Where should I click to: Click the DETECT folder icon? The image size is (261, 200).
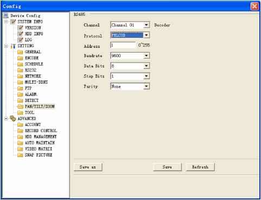[x=20, y=101]
